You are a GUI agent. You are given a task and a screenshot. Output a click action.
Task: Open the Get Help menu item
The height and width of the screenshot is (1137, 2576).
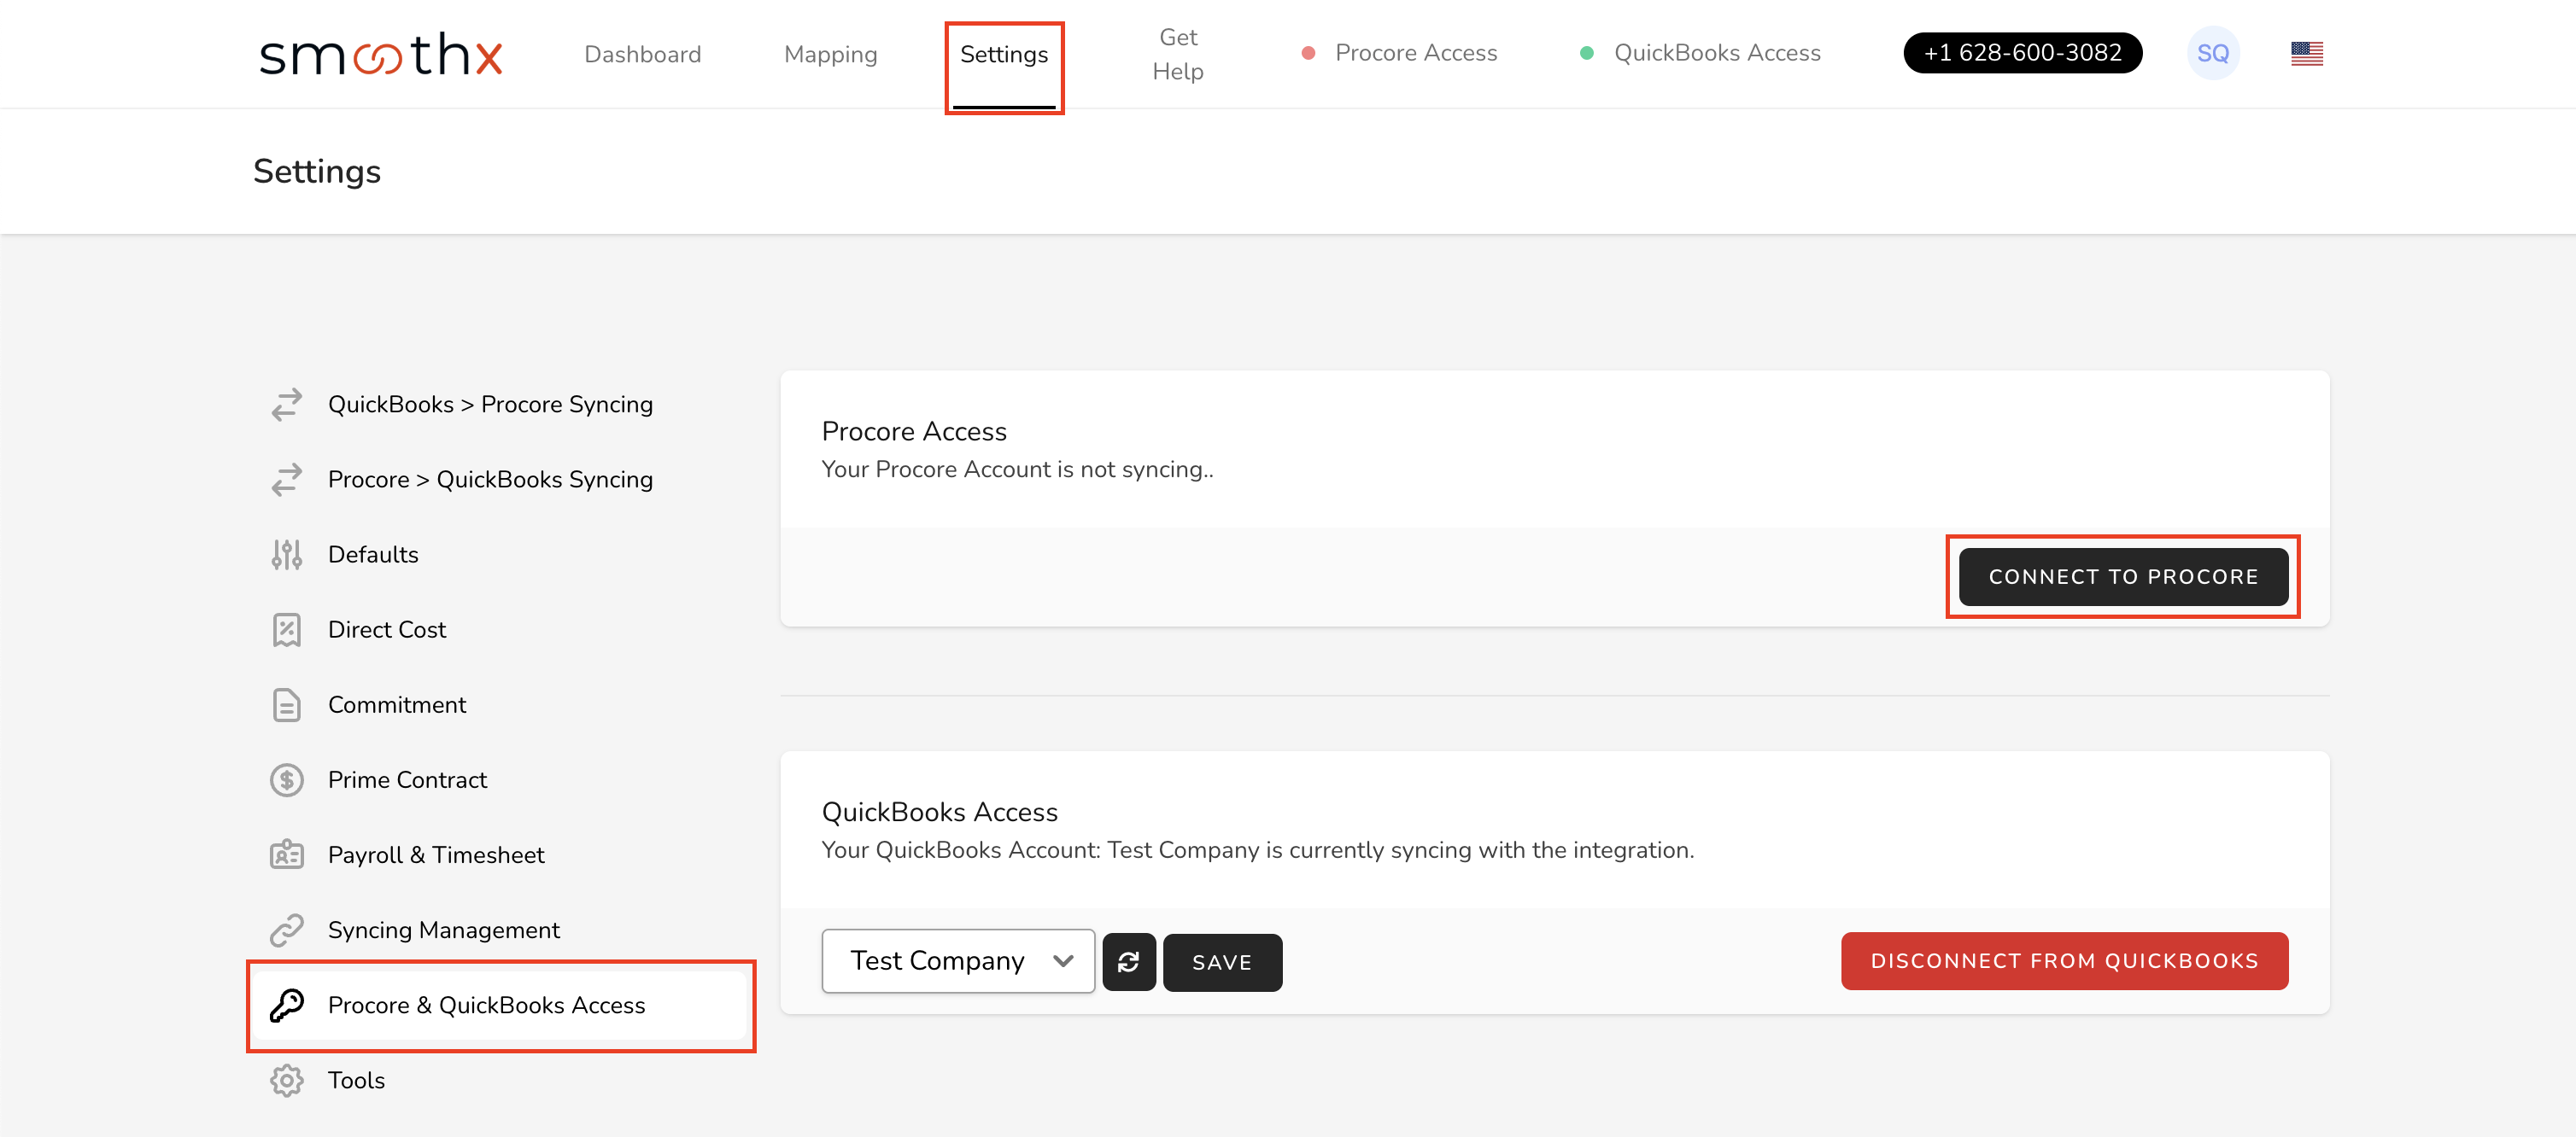click(x=1178, y=54)
